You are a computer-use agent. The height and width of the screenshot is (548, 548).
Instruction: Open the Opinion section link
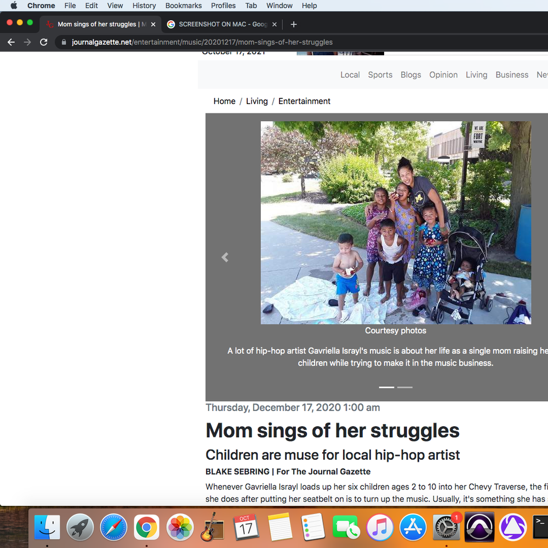click(x=443, y=75)
